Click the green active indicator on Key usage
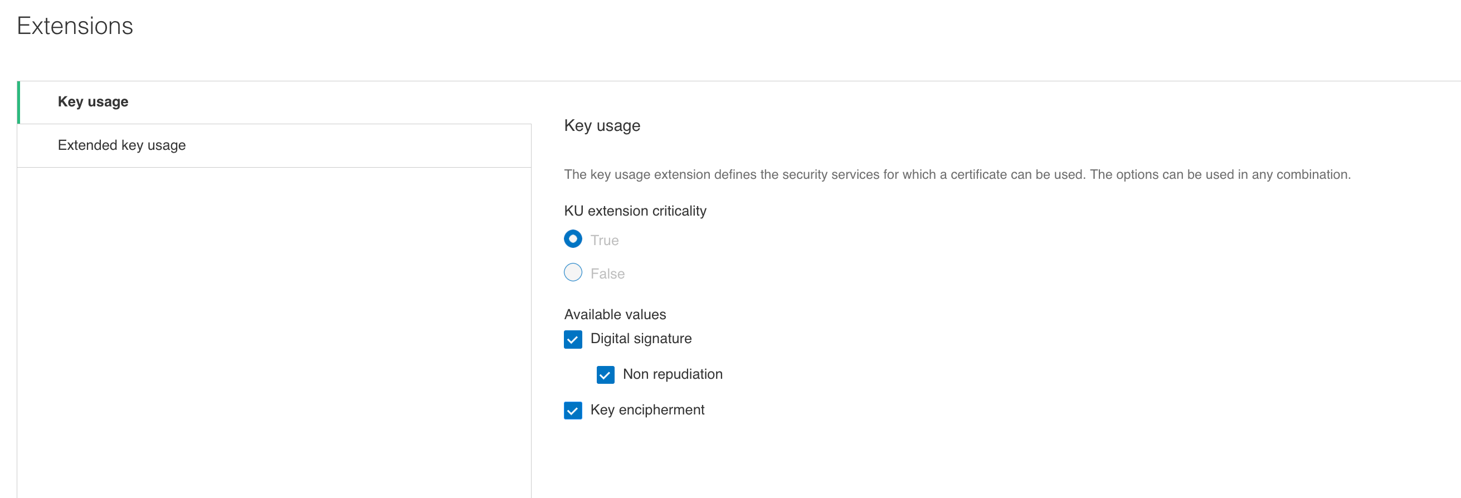This screenshot has height=498, width=1461. pyautogui.click(x=19, y=102)
